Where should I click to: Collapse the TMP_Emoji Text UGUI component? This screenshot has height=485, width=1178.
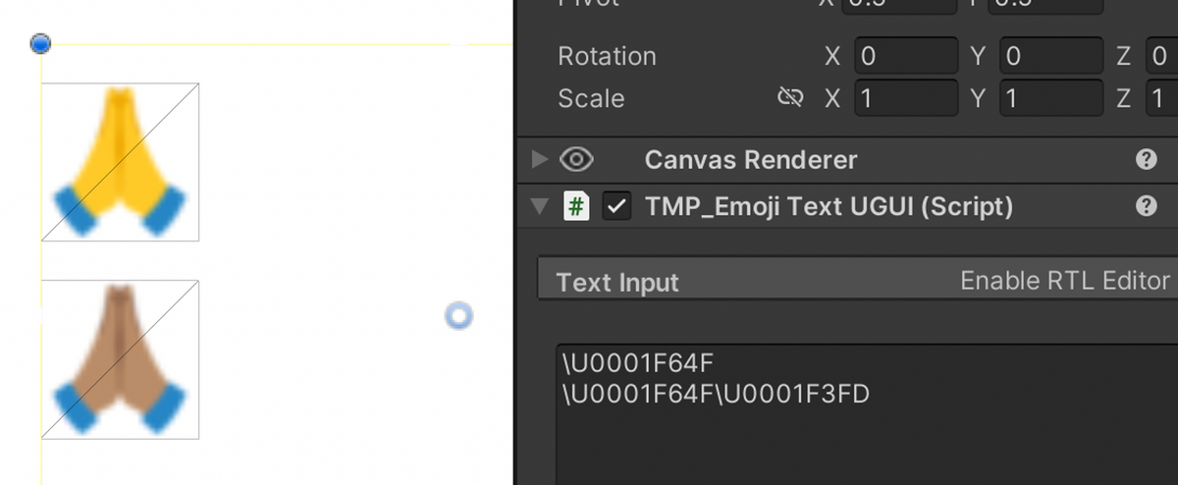click(539, 206)
